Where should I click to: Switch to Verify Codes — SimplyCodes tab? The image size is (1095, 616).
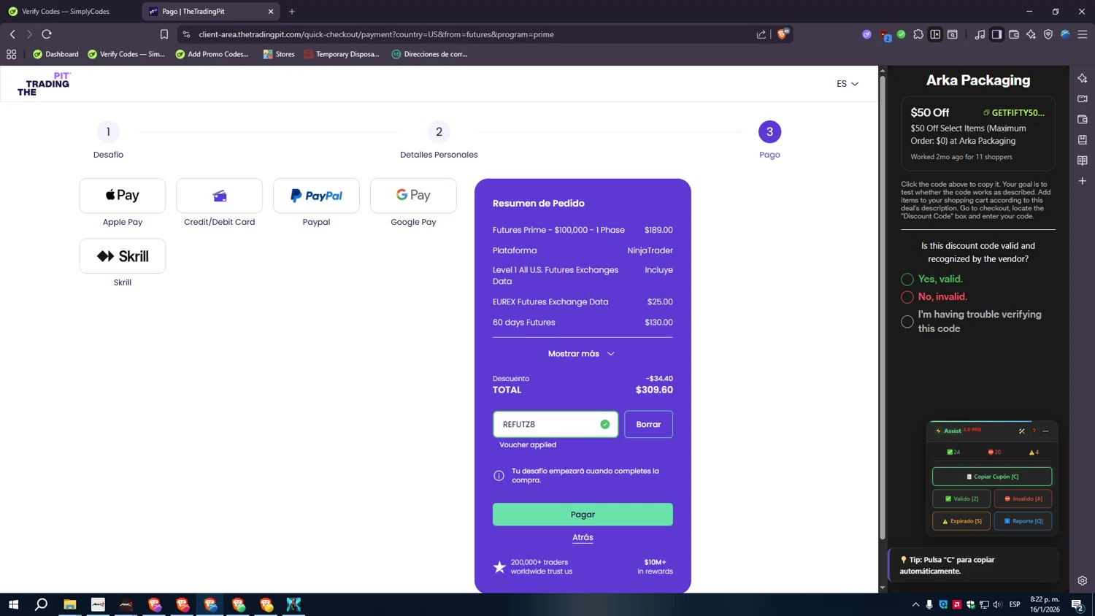pyautogui.click(x=70, y=12)
